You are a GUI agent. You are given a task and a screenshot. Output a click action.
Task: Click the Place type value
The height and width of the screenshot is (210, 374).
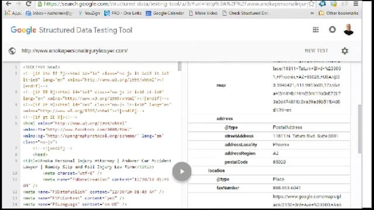tap(278, 179)
